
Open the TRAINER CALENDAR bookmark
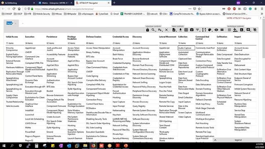132,14
